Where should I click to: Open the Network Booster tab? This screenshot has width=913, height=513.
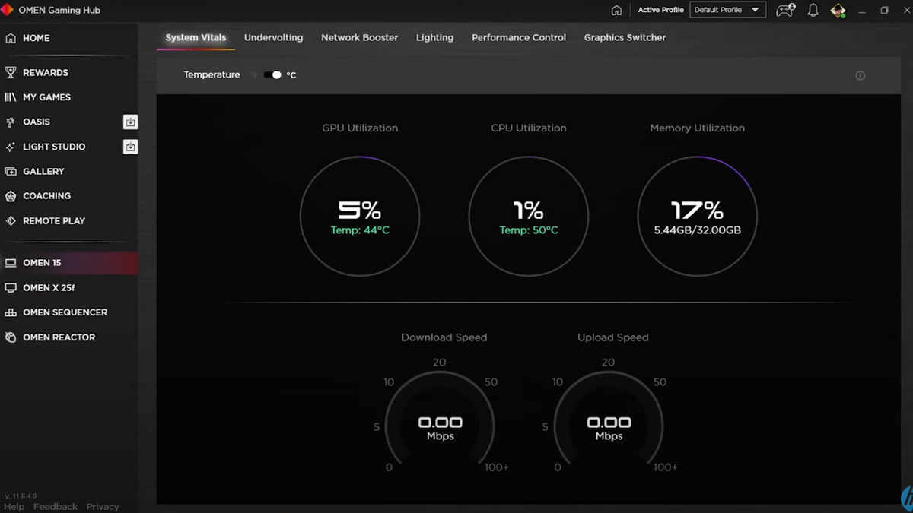coord(359,37)
